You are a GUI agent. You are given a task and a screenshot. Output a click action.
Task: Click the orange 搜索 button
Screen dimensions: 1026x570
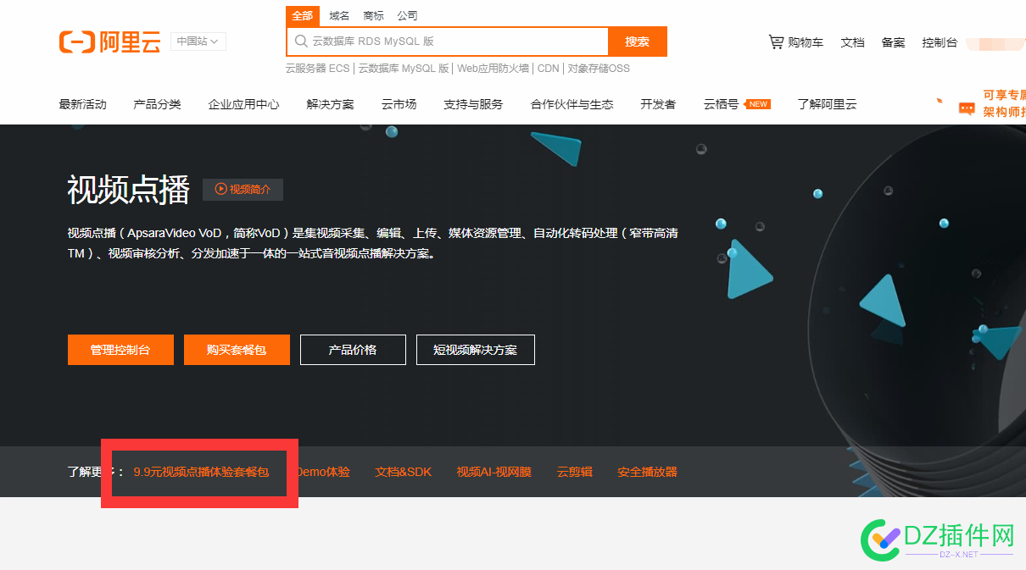tap(638, 42)
